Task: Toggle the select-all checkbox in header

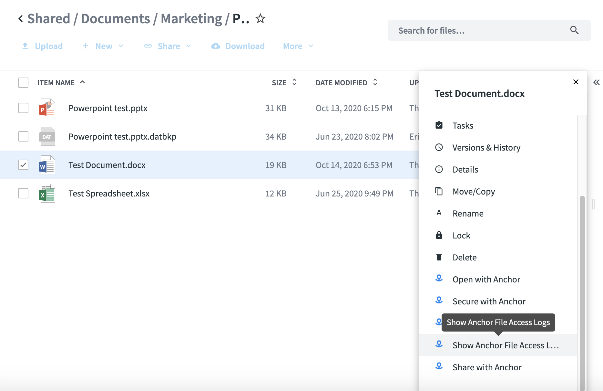Action: (x=23, y=83)
